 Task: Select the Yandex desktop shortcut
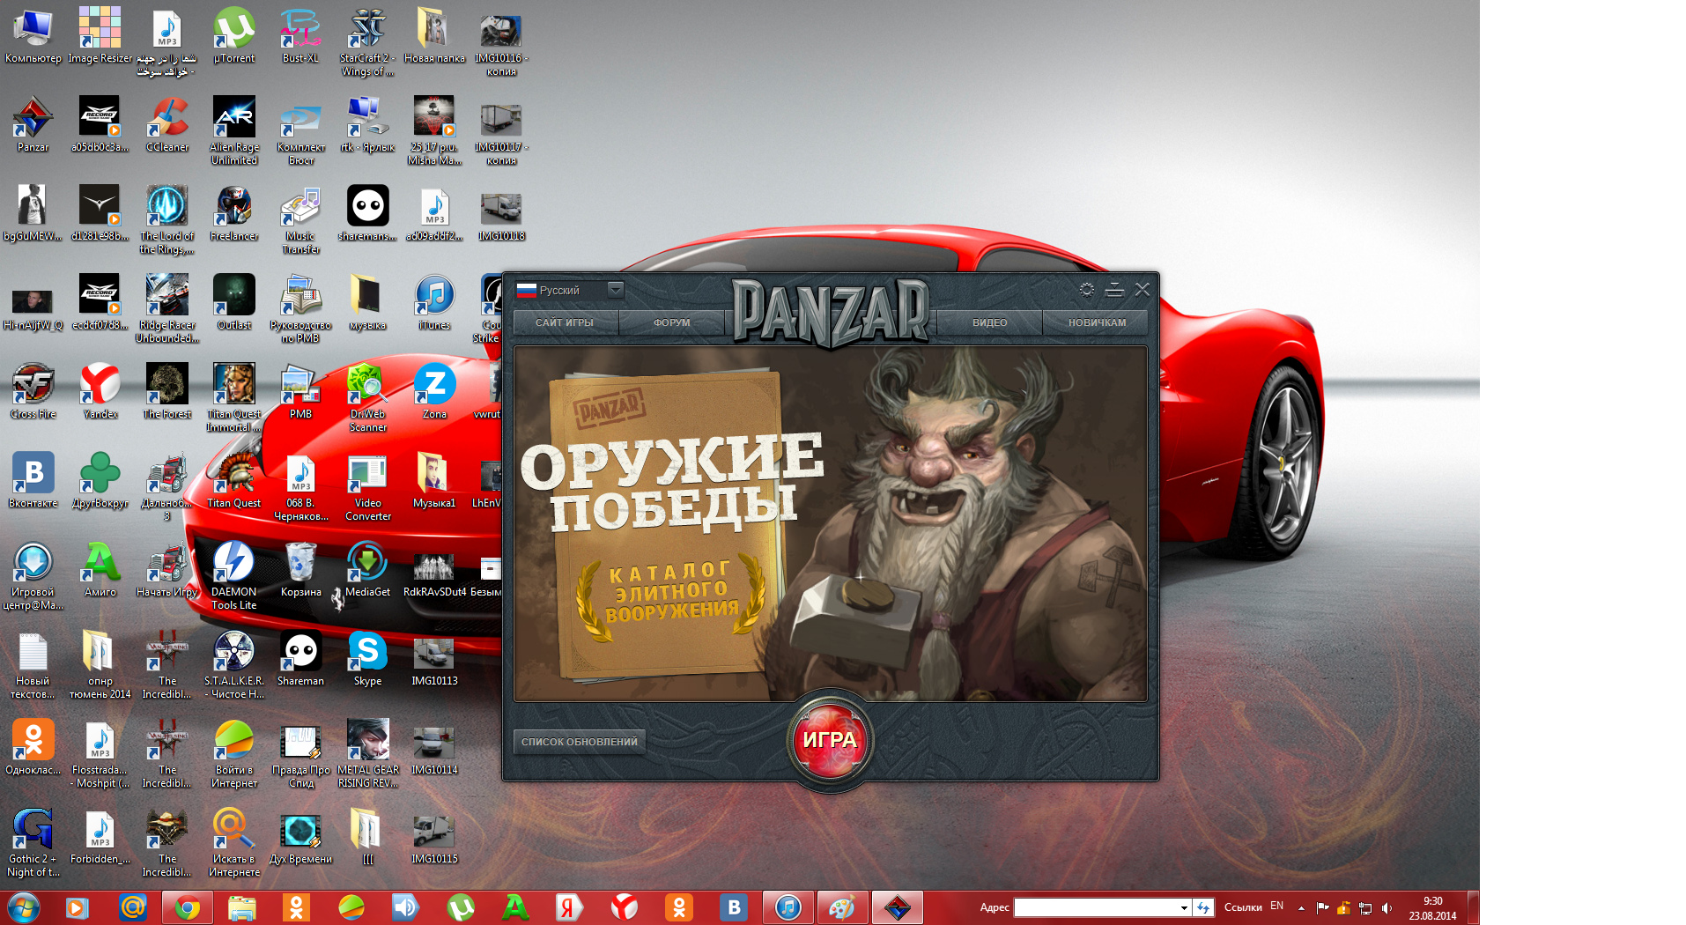click(100, 392)
